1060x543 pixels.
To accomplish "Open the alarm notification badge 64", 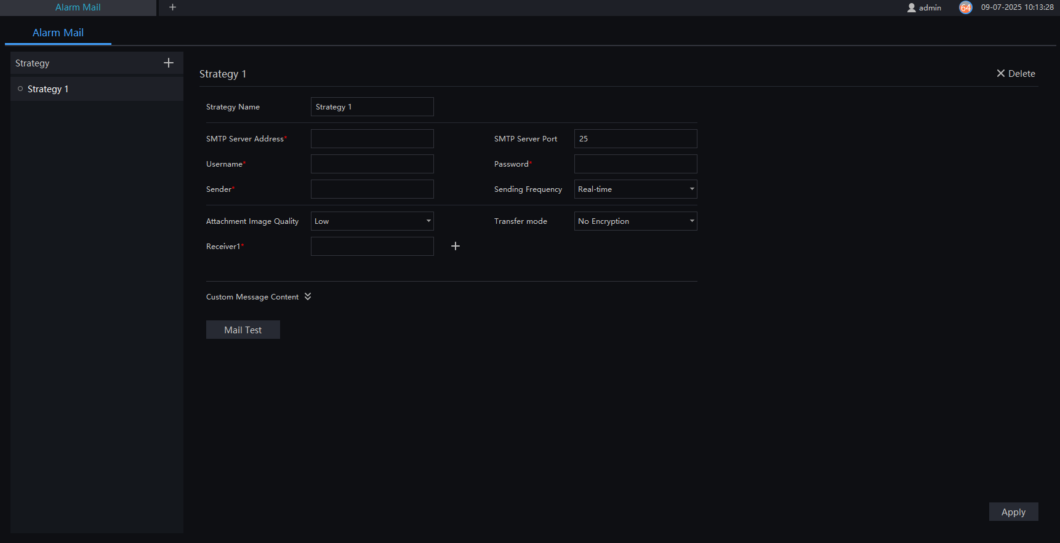I will tap(966, 7).
